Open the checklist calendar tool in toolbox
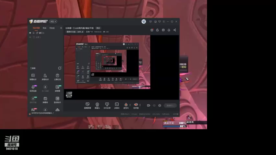Viewport: 276px width, 155px height. point(57,77)
